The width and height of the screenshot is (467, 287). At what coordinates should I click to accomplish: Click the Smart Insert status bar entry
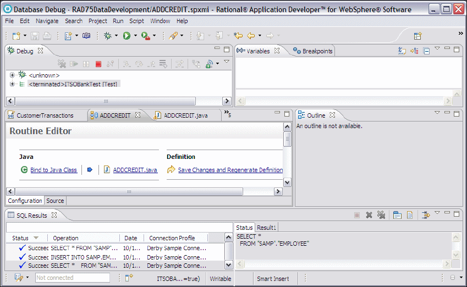point(273,279)
